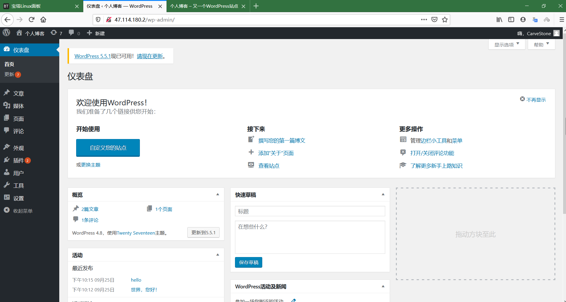Open 页面 pages icon in sidebar
The image size is (566, 302).
[7, 118]
